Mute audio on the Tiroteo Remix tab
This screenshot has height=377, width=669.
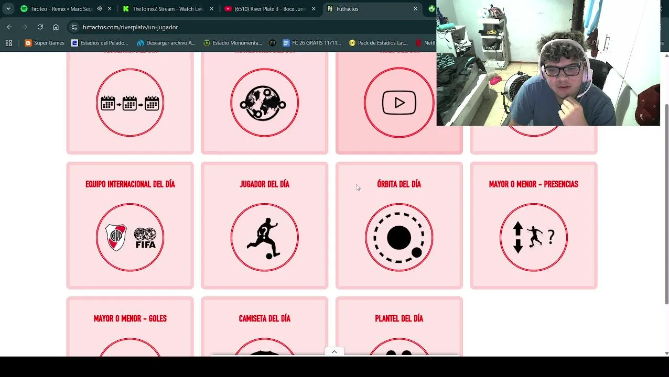tap(99, 9)
